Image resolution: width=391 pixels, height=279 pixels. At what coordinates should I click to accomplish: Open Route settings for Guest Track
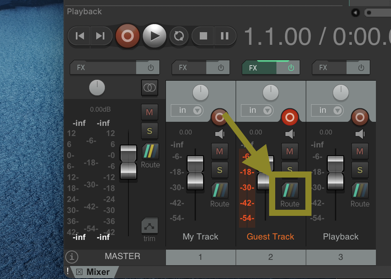pos(289,190)
